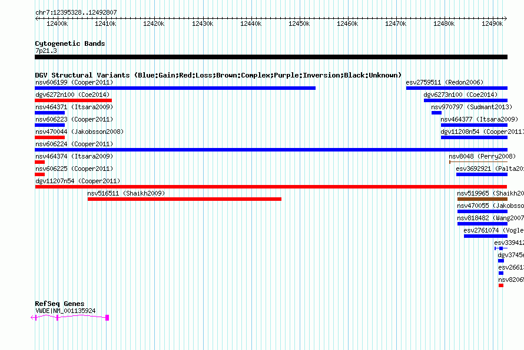Open nsv470055 variant label

pyautogui.click(x=490, y=206)
